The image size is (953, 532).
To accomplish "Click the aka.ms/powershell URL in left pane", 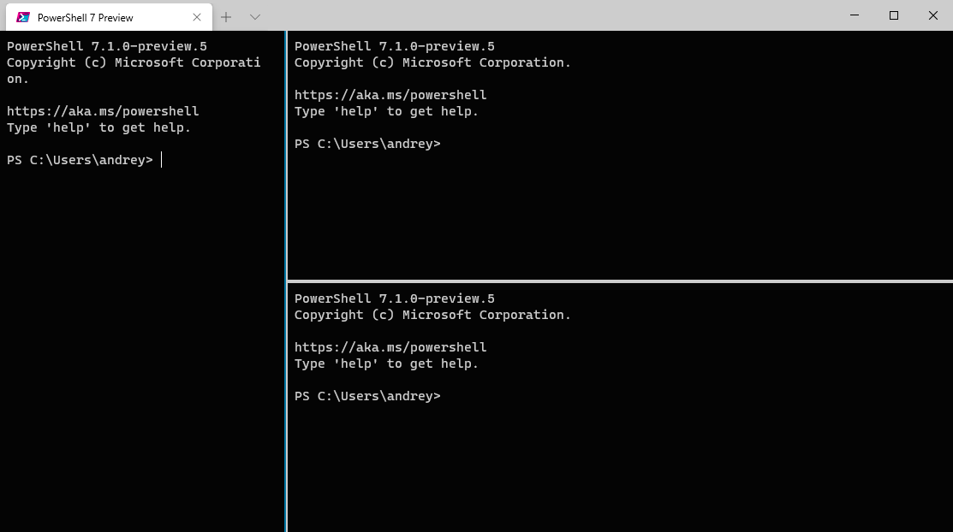I will (103, 111).
